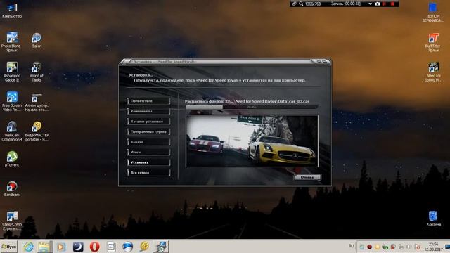Click the yellow circle tray icon

(378, 247)
